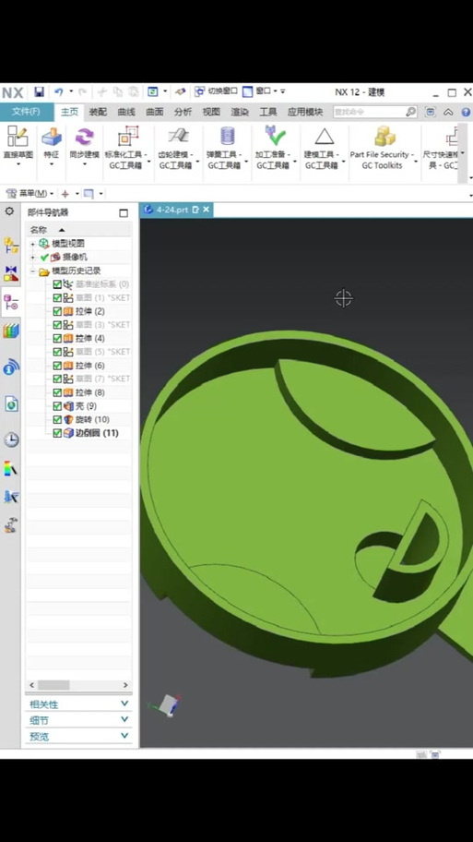Switch to the 分析 ribbon tab
Viewport: 473px width, 842px height.
[x=183, y=112]
